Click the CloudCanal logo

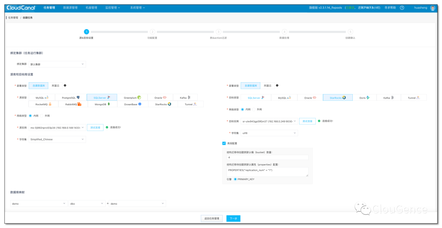pos(21,8)
